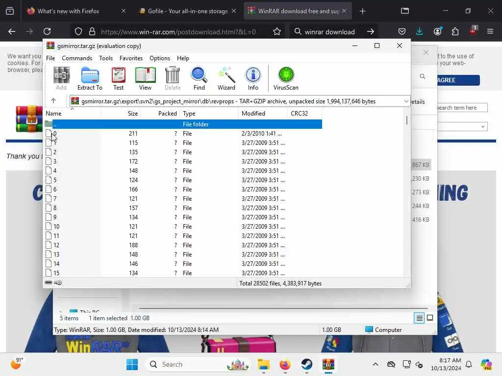Click the Windows taskbar Search box
502x376 pixels.
tap(198, 364)
